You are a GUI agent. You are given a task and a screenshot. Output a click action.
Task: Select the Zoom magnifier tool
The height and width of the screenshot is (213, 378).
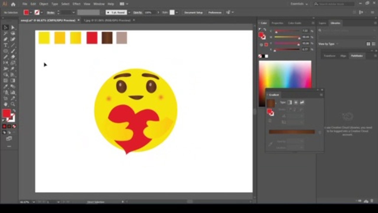click(x=13, y=104)
